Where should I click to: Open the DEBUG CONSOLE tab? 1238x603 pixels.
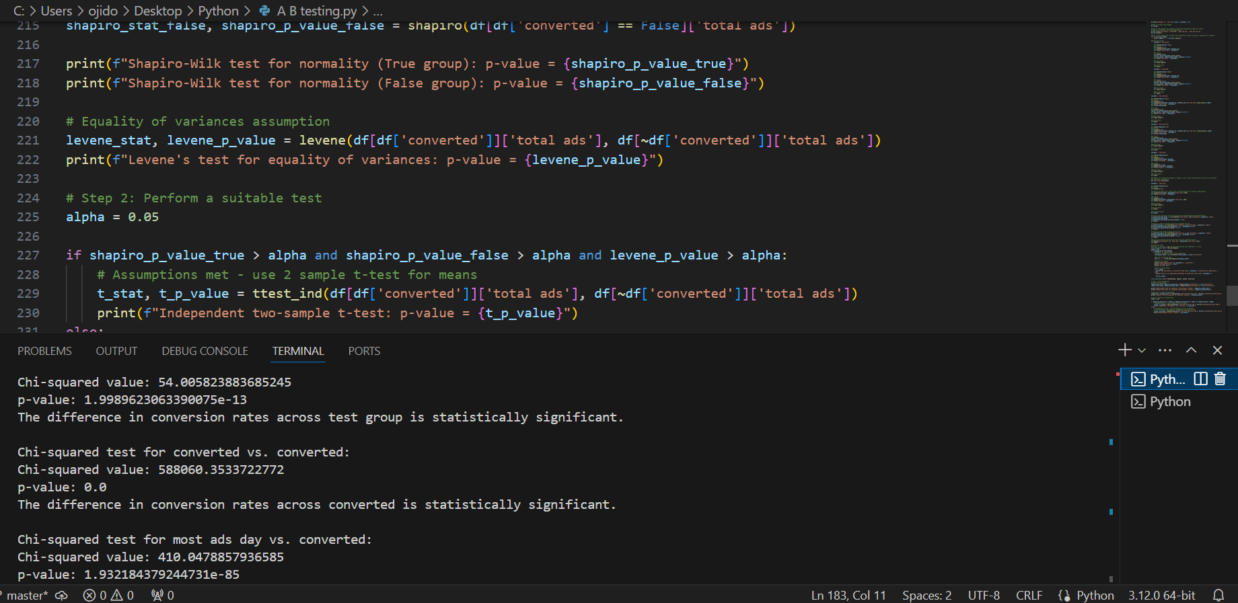click(205, 351)
